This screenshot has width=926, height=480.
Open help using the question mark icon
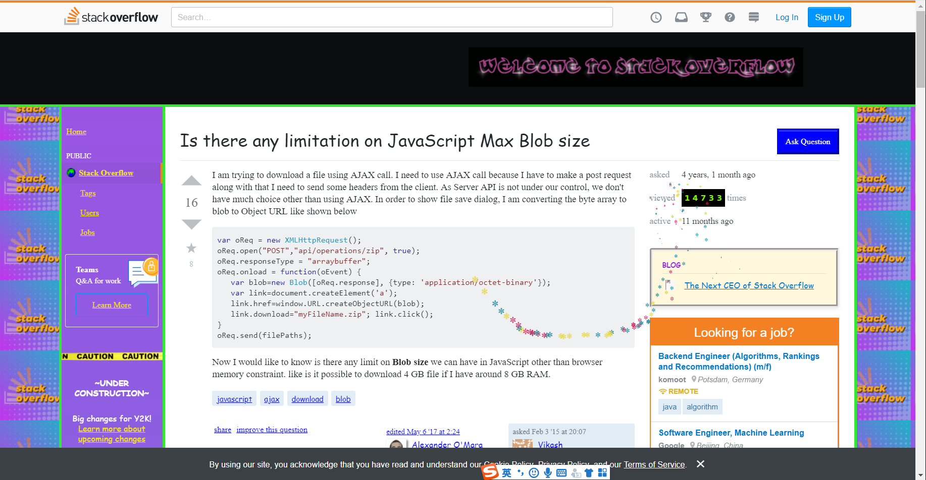pyautogui.click(x=730, y=17)
